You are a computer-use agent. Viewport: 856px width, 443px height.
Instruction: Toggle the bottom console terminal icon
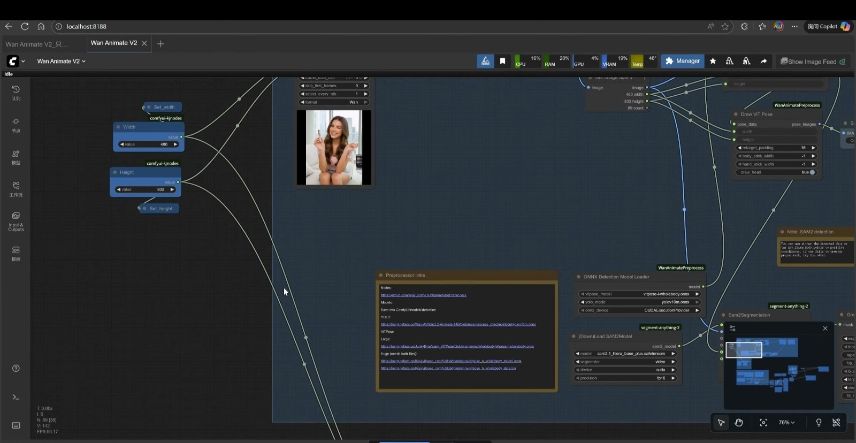click(x=16, y=397)
